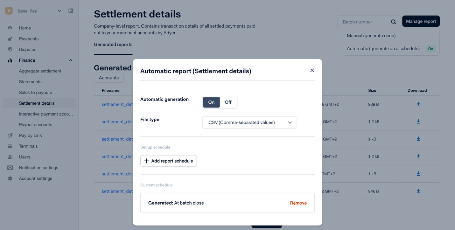This screenshot has width=455, height=230.
Task: Click the Account settings gear icon
Action: (x=10, y=178)
